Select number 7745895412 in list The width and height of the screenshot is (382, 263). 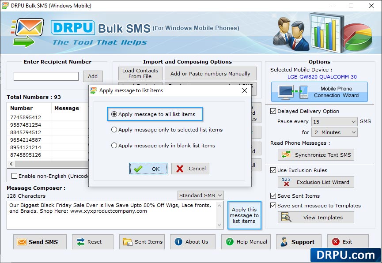pyautogui.click(x=26, y=117)
